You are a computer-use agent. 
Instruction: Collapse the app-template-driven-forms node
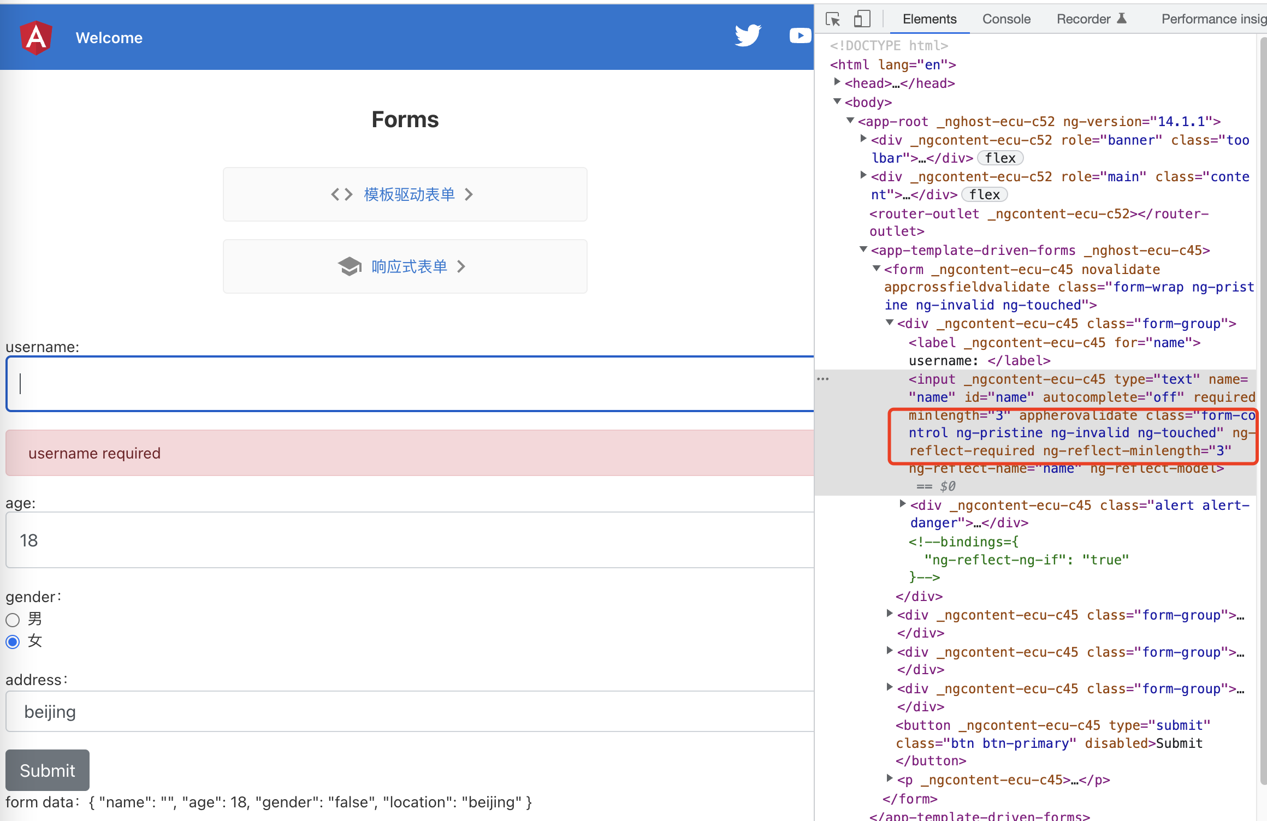863,249
